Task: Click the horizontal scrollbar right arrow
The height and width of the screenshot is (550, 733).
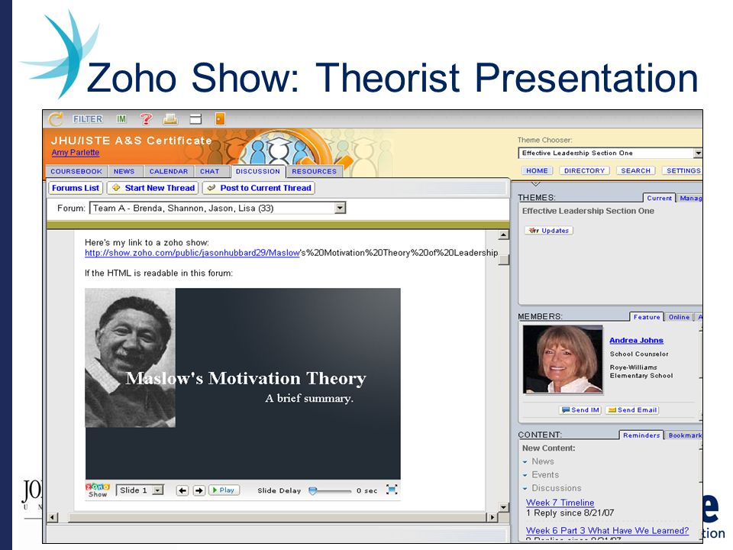Action: pos(491,517)
